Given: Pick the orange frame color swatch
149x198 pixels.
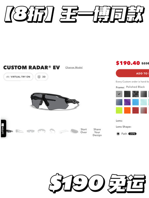Looking at the screenshot, I should [127, 110].
